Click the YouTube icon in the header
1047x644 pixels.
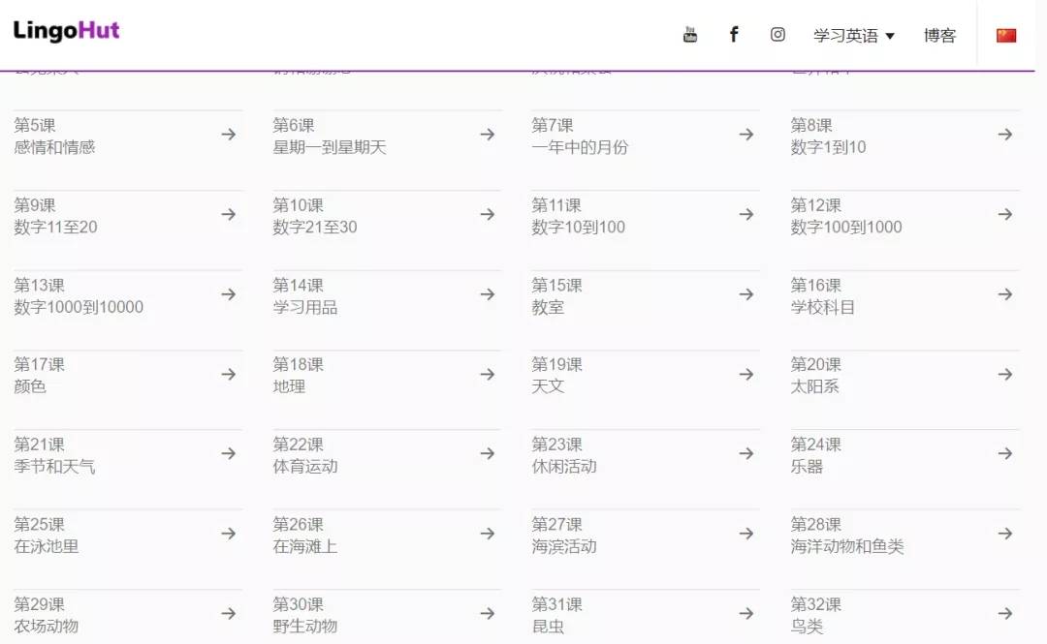[x=690, y=34]
